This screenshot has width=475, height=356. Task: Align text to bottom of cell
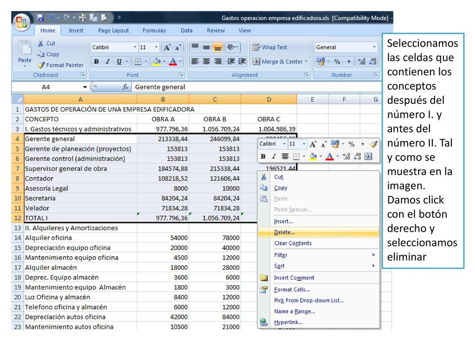tap(218, 47)
